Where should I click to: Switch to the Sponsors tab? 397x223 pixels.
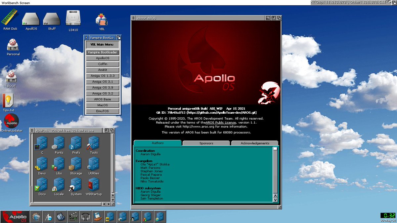click(206, 143)
